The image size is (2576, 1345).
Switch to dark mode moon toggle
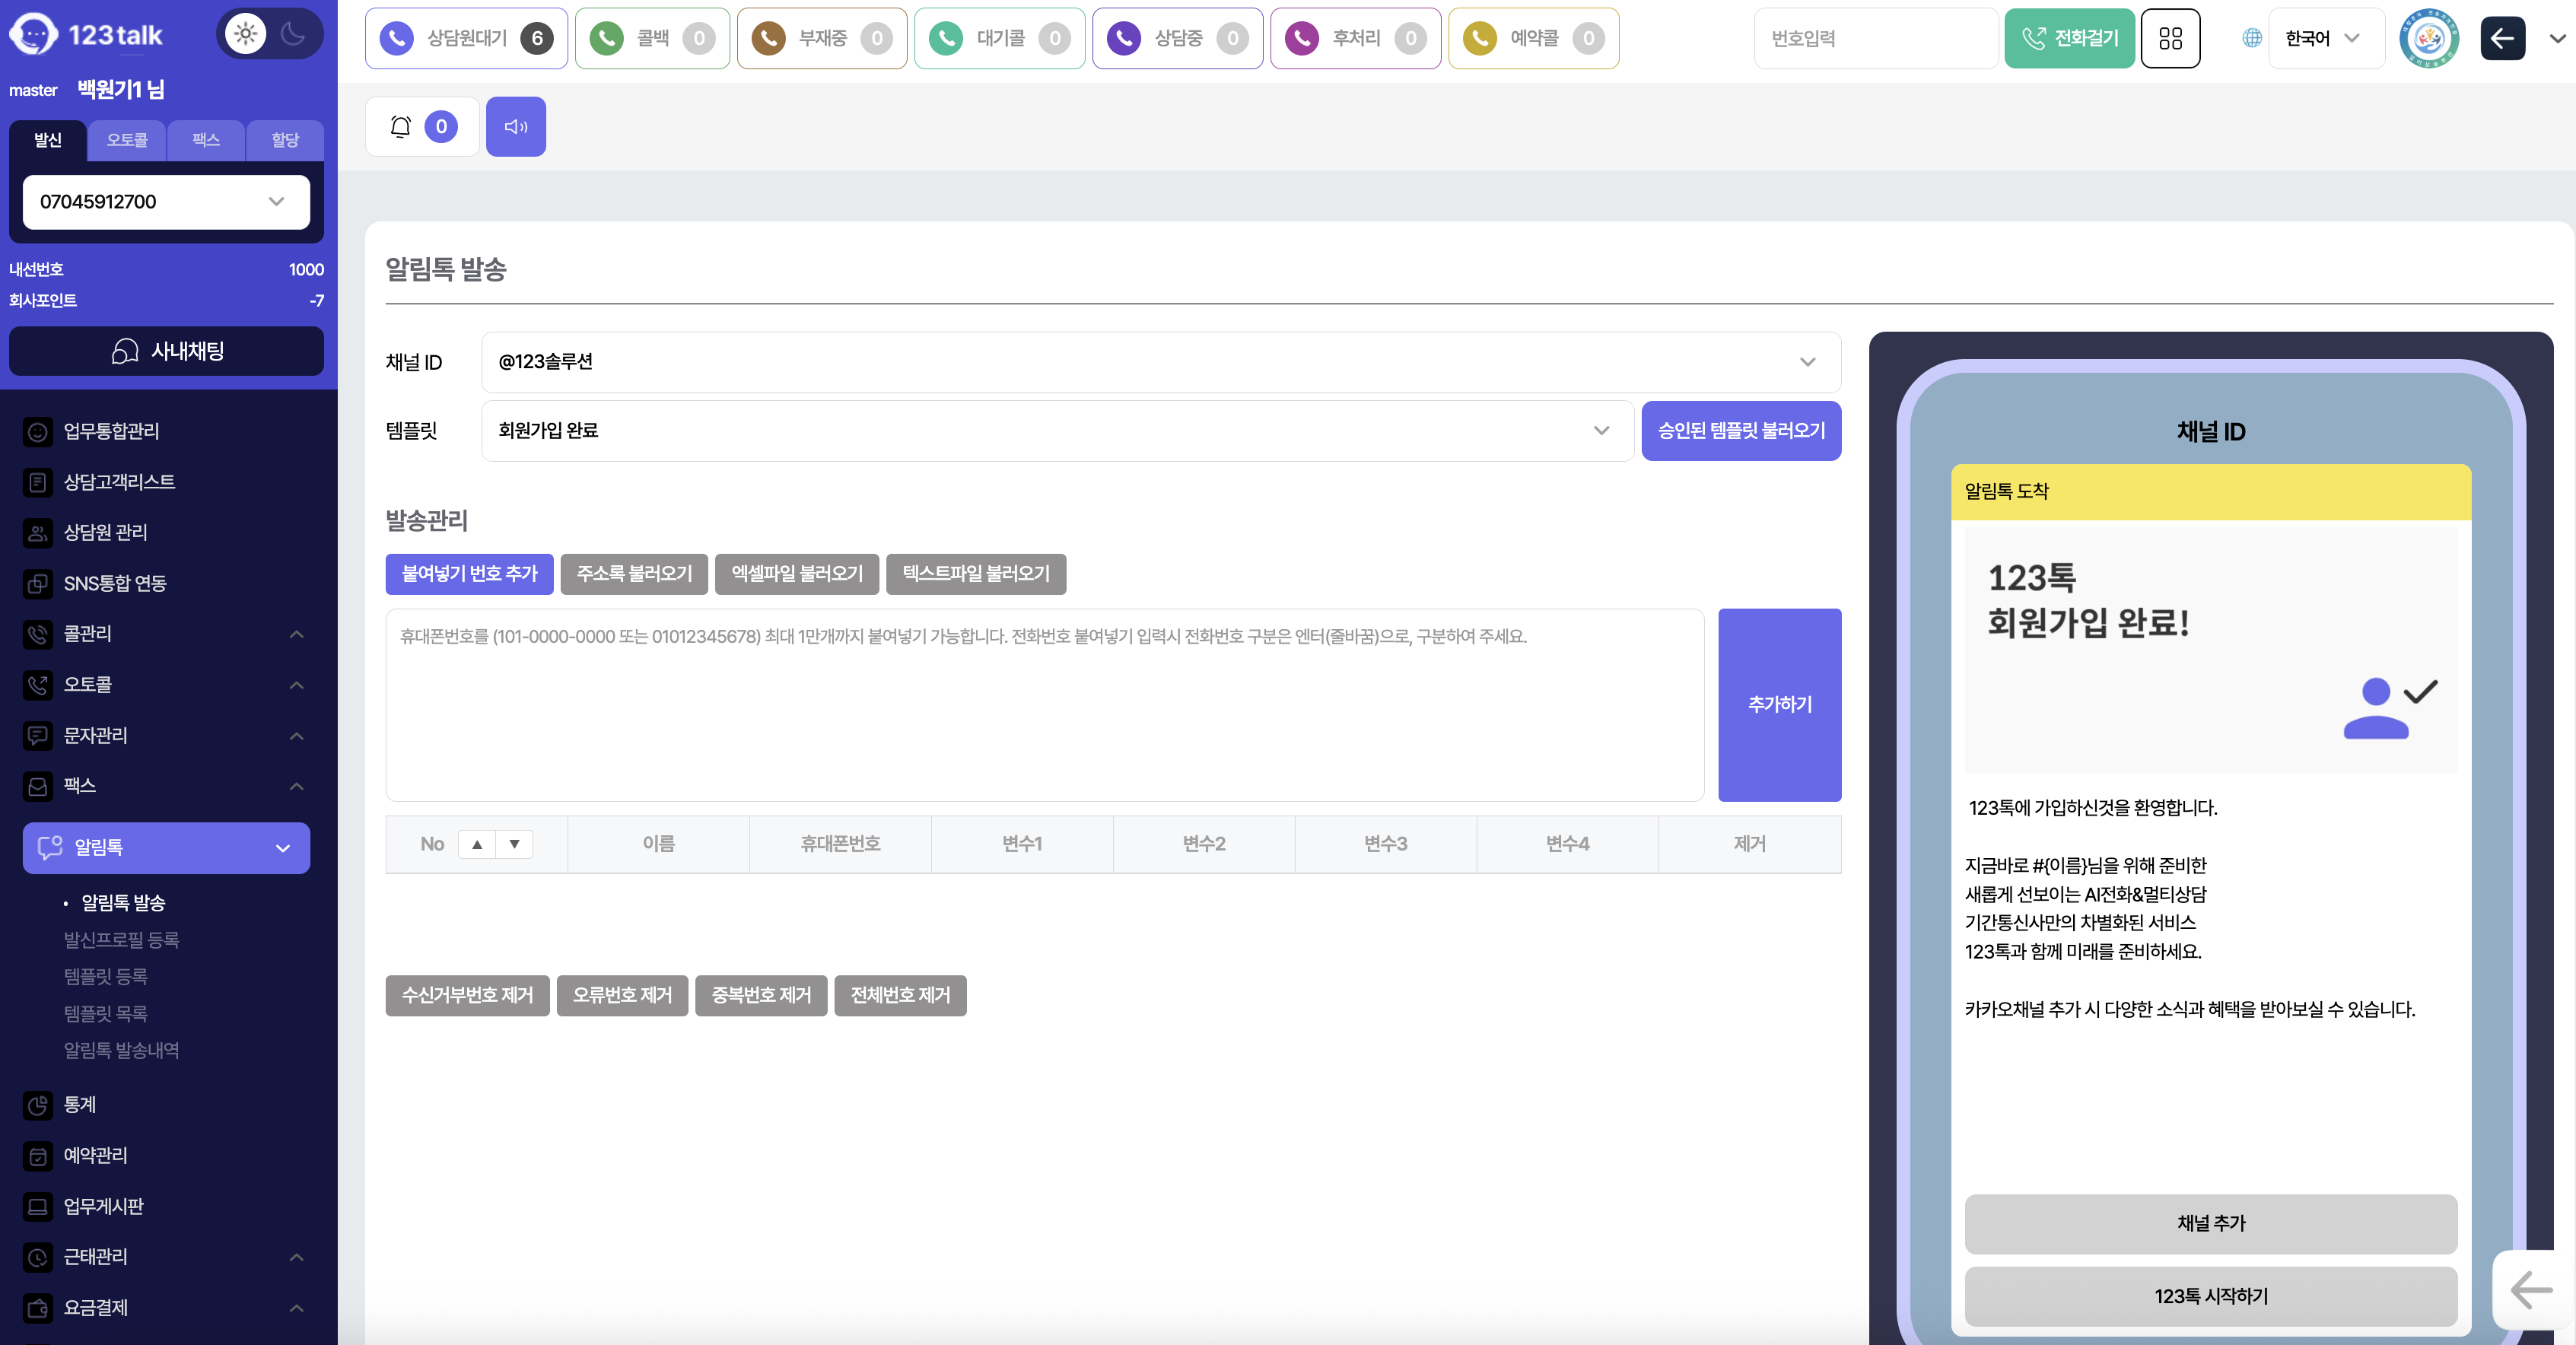point(294,34)
